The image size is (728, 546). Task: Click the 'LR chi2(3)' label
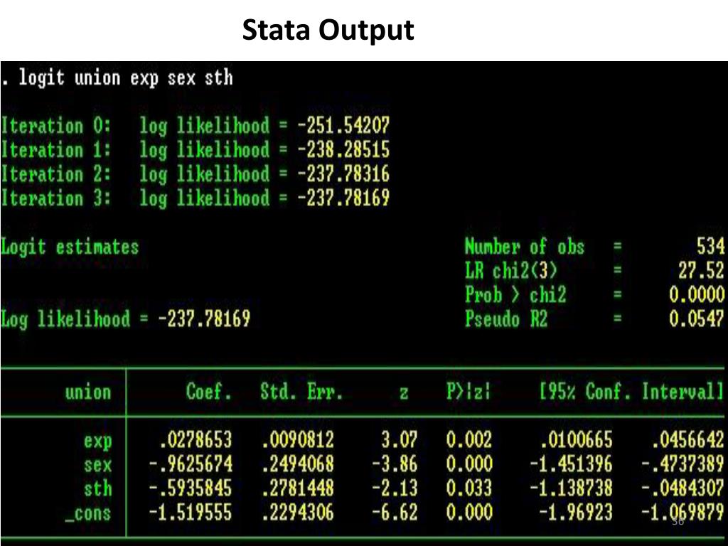click(x=510, y=271)
